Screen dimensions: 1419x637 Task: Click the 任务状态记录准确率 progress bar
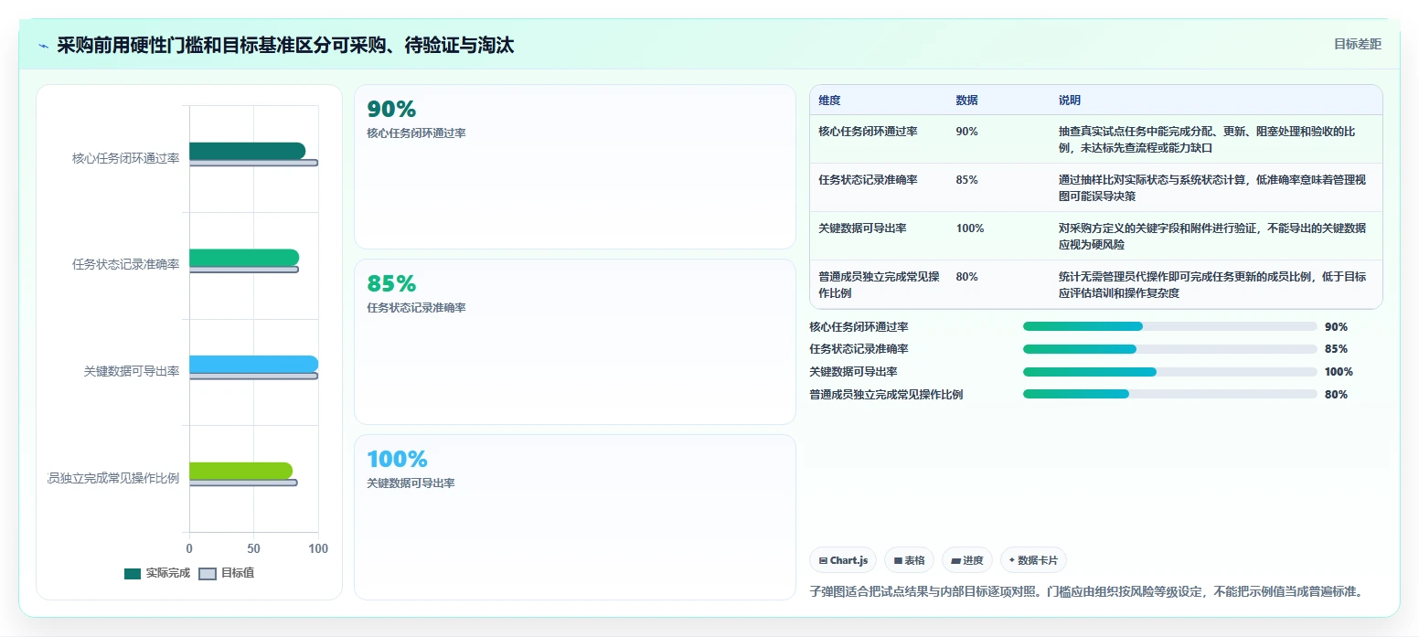(x=1170, y=349)
